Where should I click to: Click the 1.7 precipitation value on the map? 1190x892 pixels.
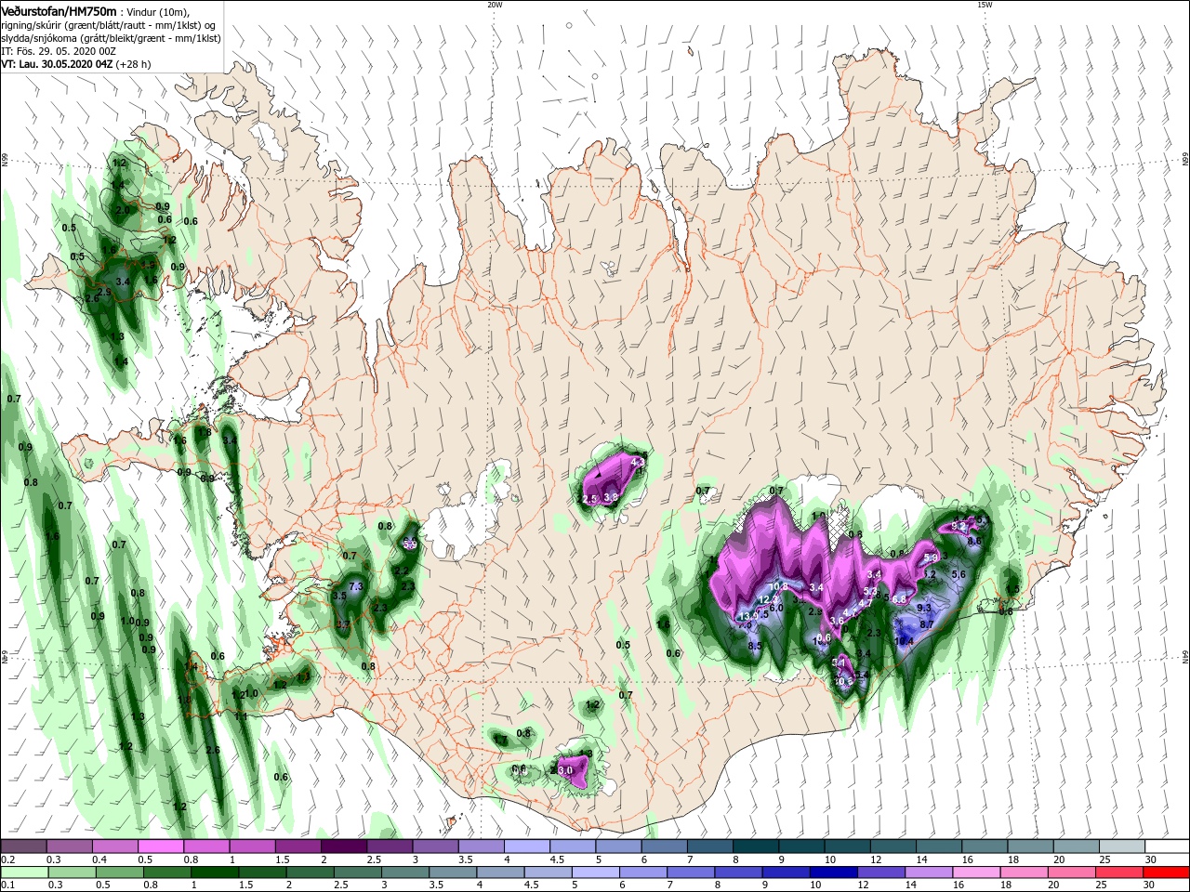point(500,740)
